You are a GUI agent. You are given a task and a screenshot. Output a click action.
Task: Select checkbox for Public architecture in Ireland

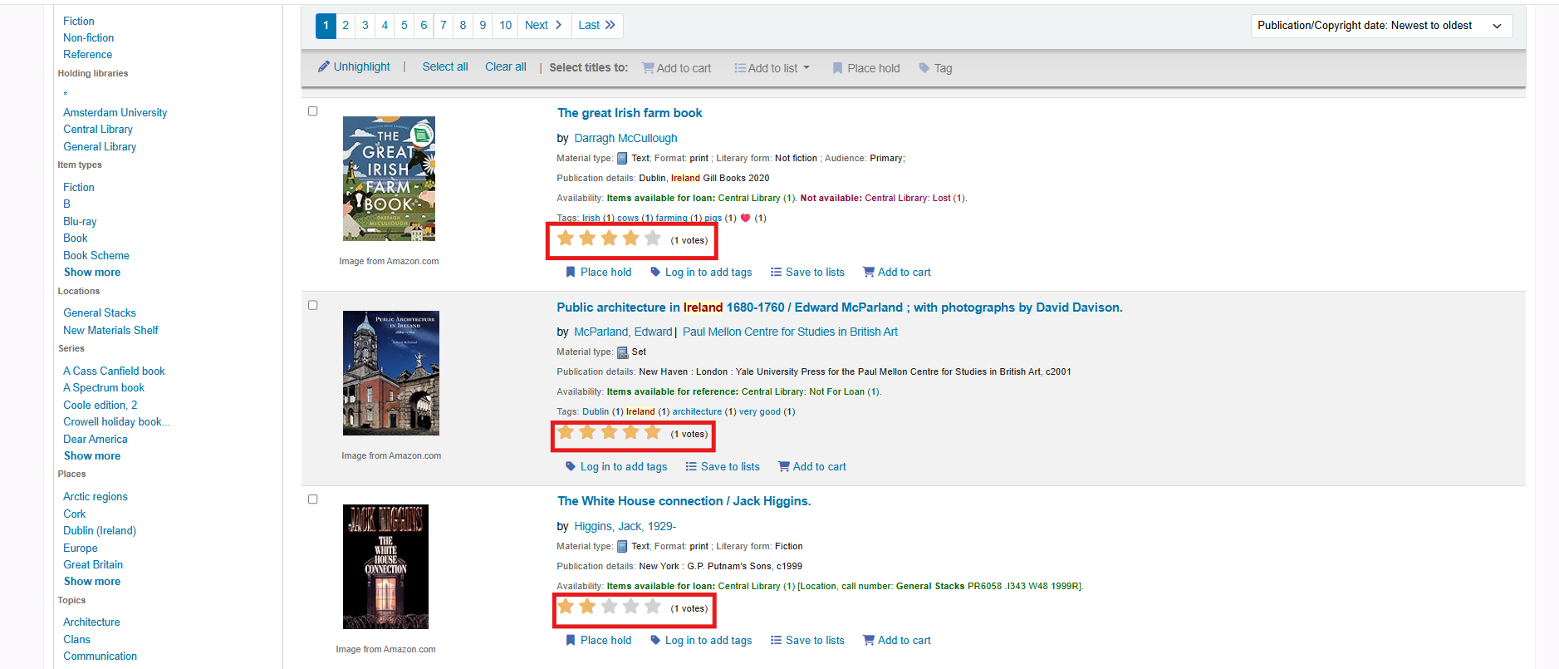click(x=313, y=305)
